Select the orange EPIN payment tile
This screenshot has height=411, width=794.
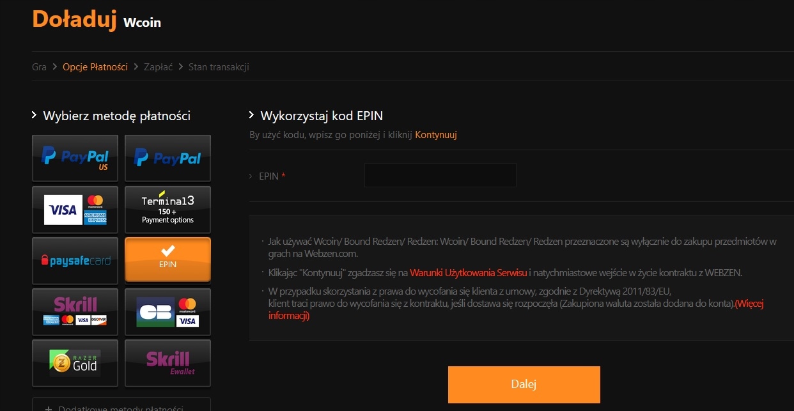[167, 260]
